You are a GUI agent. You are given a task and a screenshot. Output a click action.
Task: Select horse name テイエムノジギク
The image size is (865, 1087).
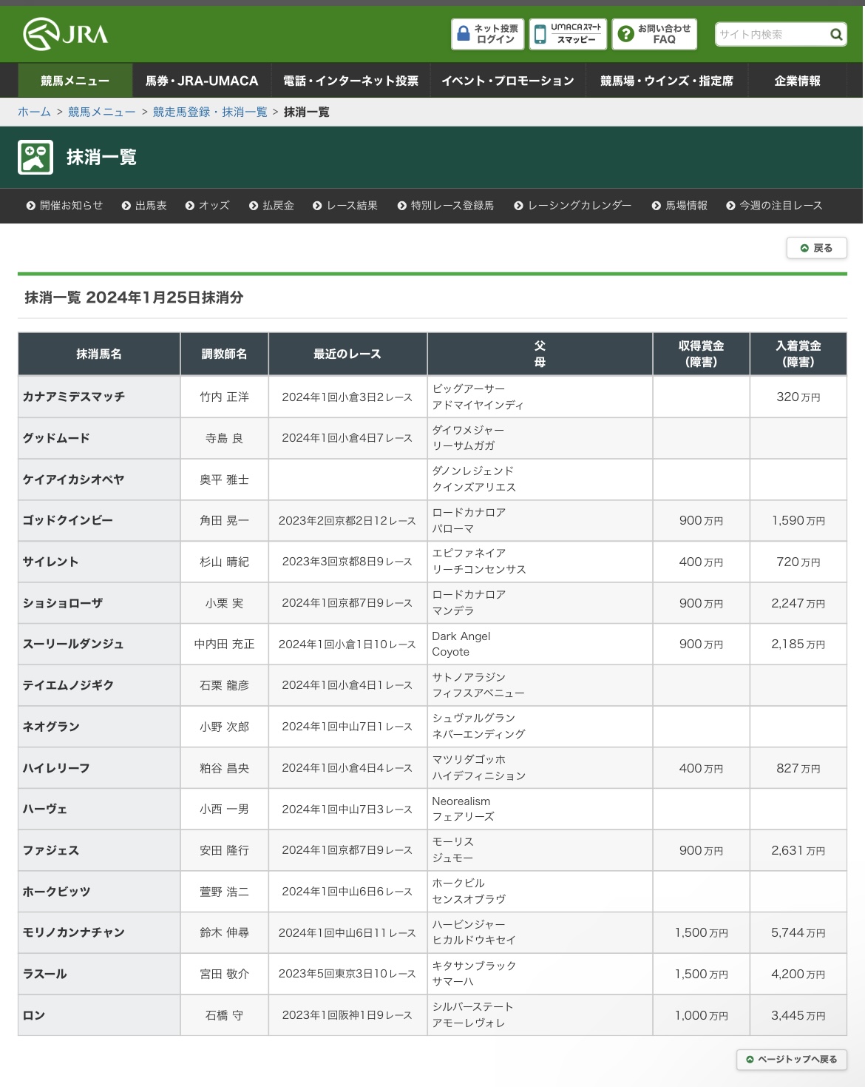(69, 685)
